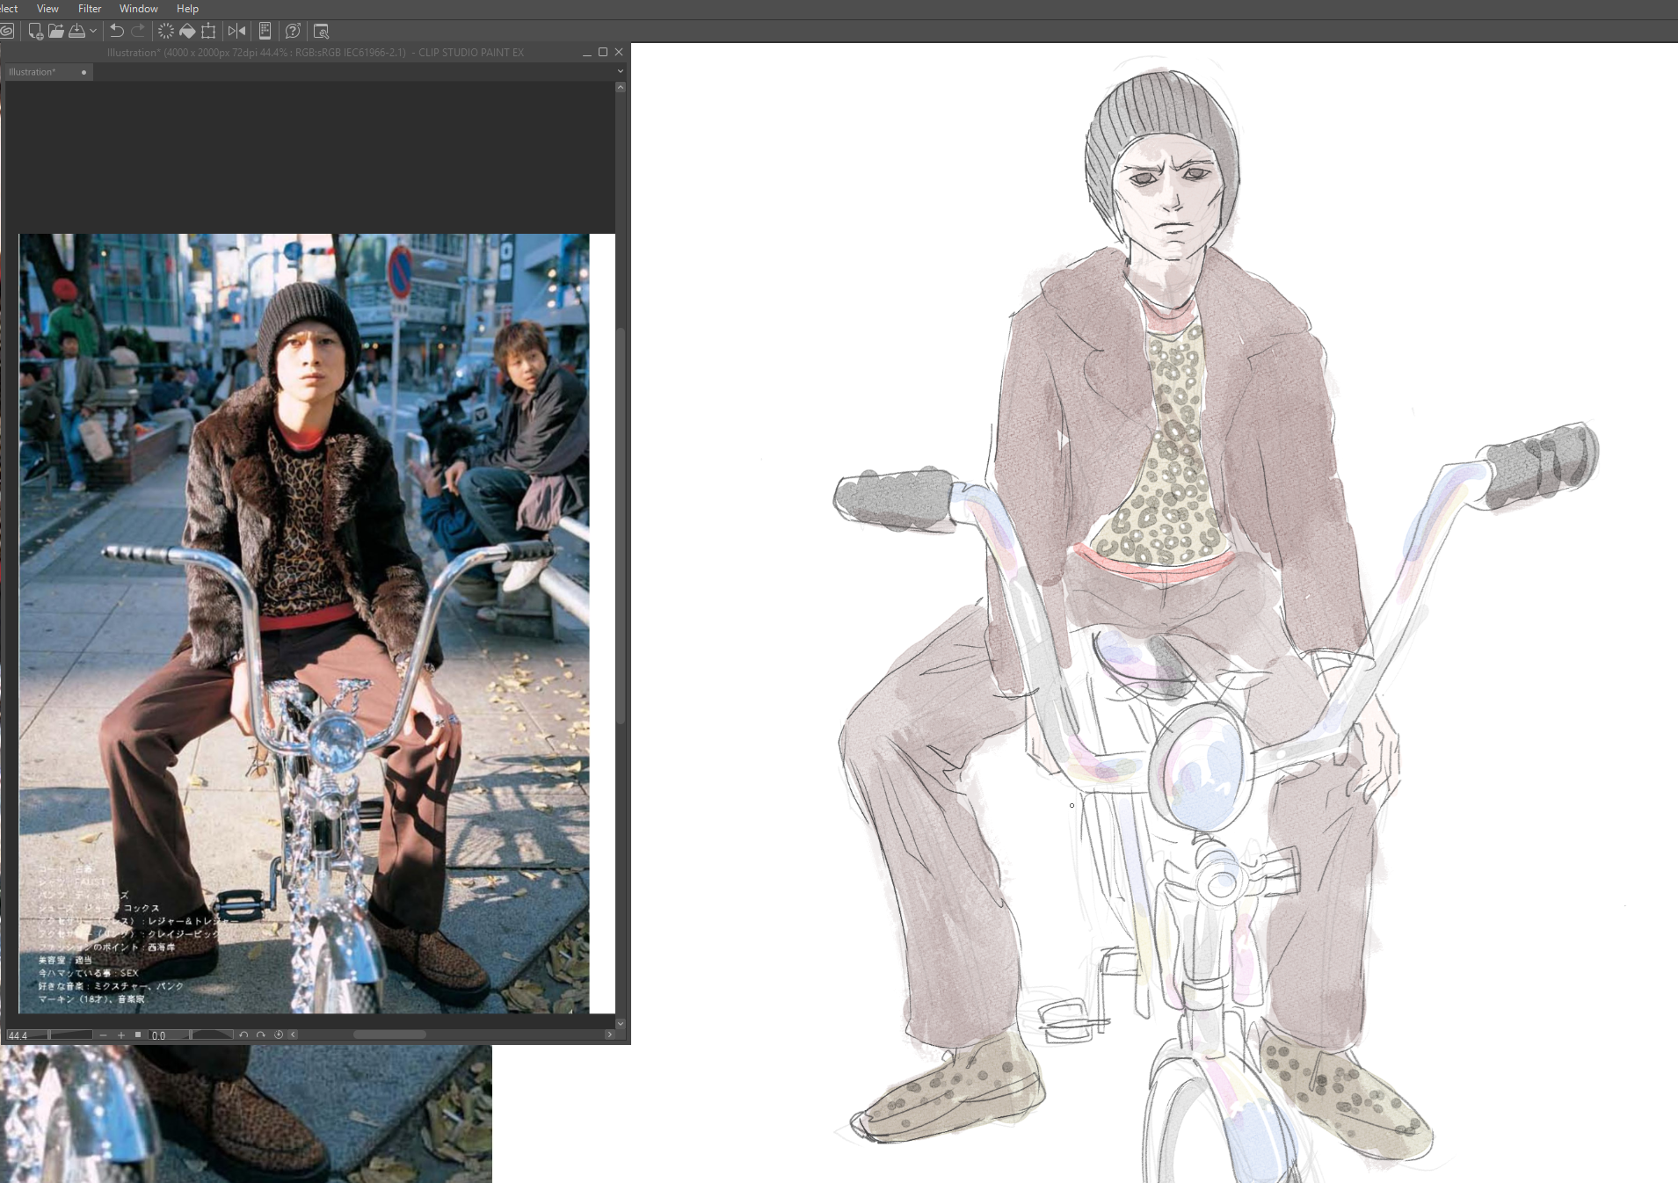Click the reset rotation icon
This screenshot has height=1183, width=1678.
pyautogui.click(x=279, y=1035)
